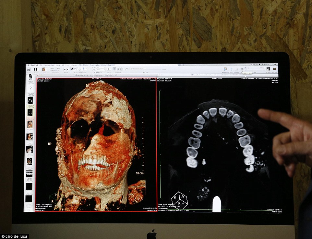Click the Sync series icon

[x=232, y=69]
